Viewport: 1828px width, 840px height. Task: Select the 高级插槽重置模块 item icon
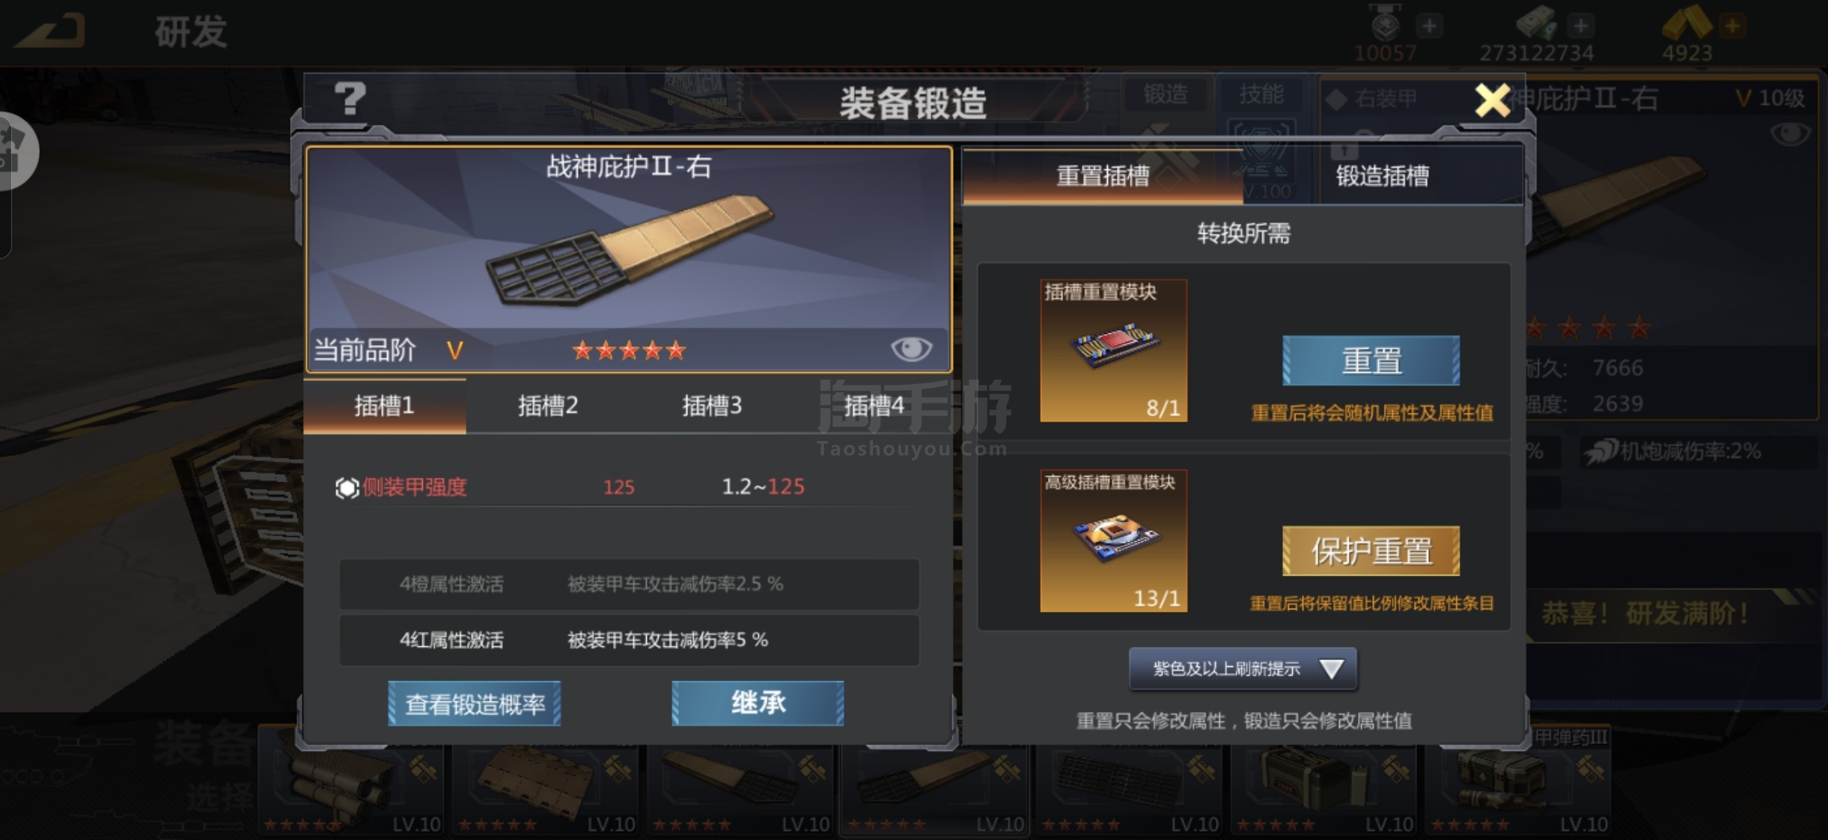click(1113, 541)
